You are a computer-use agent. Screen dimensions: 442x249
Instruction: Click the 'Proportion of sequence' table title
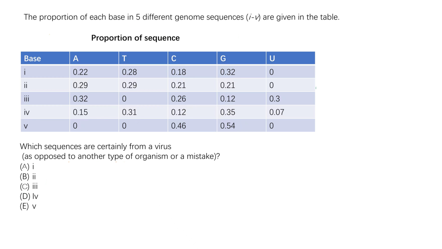click(135, 38)
